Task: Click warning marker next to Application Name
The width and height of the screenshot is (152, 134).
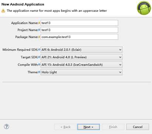Action: (x=39, y=23)
